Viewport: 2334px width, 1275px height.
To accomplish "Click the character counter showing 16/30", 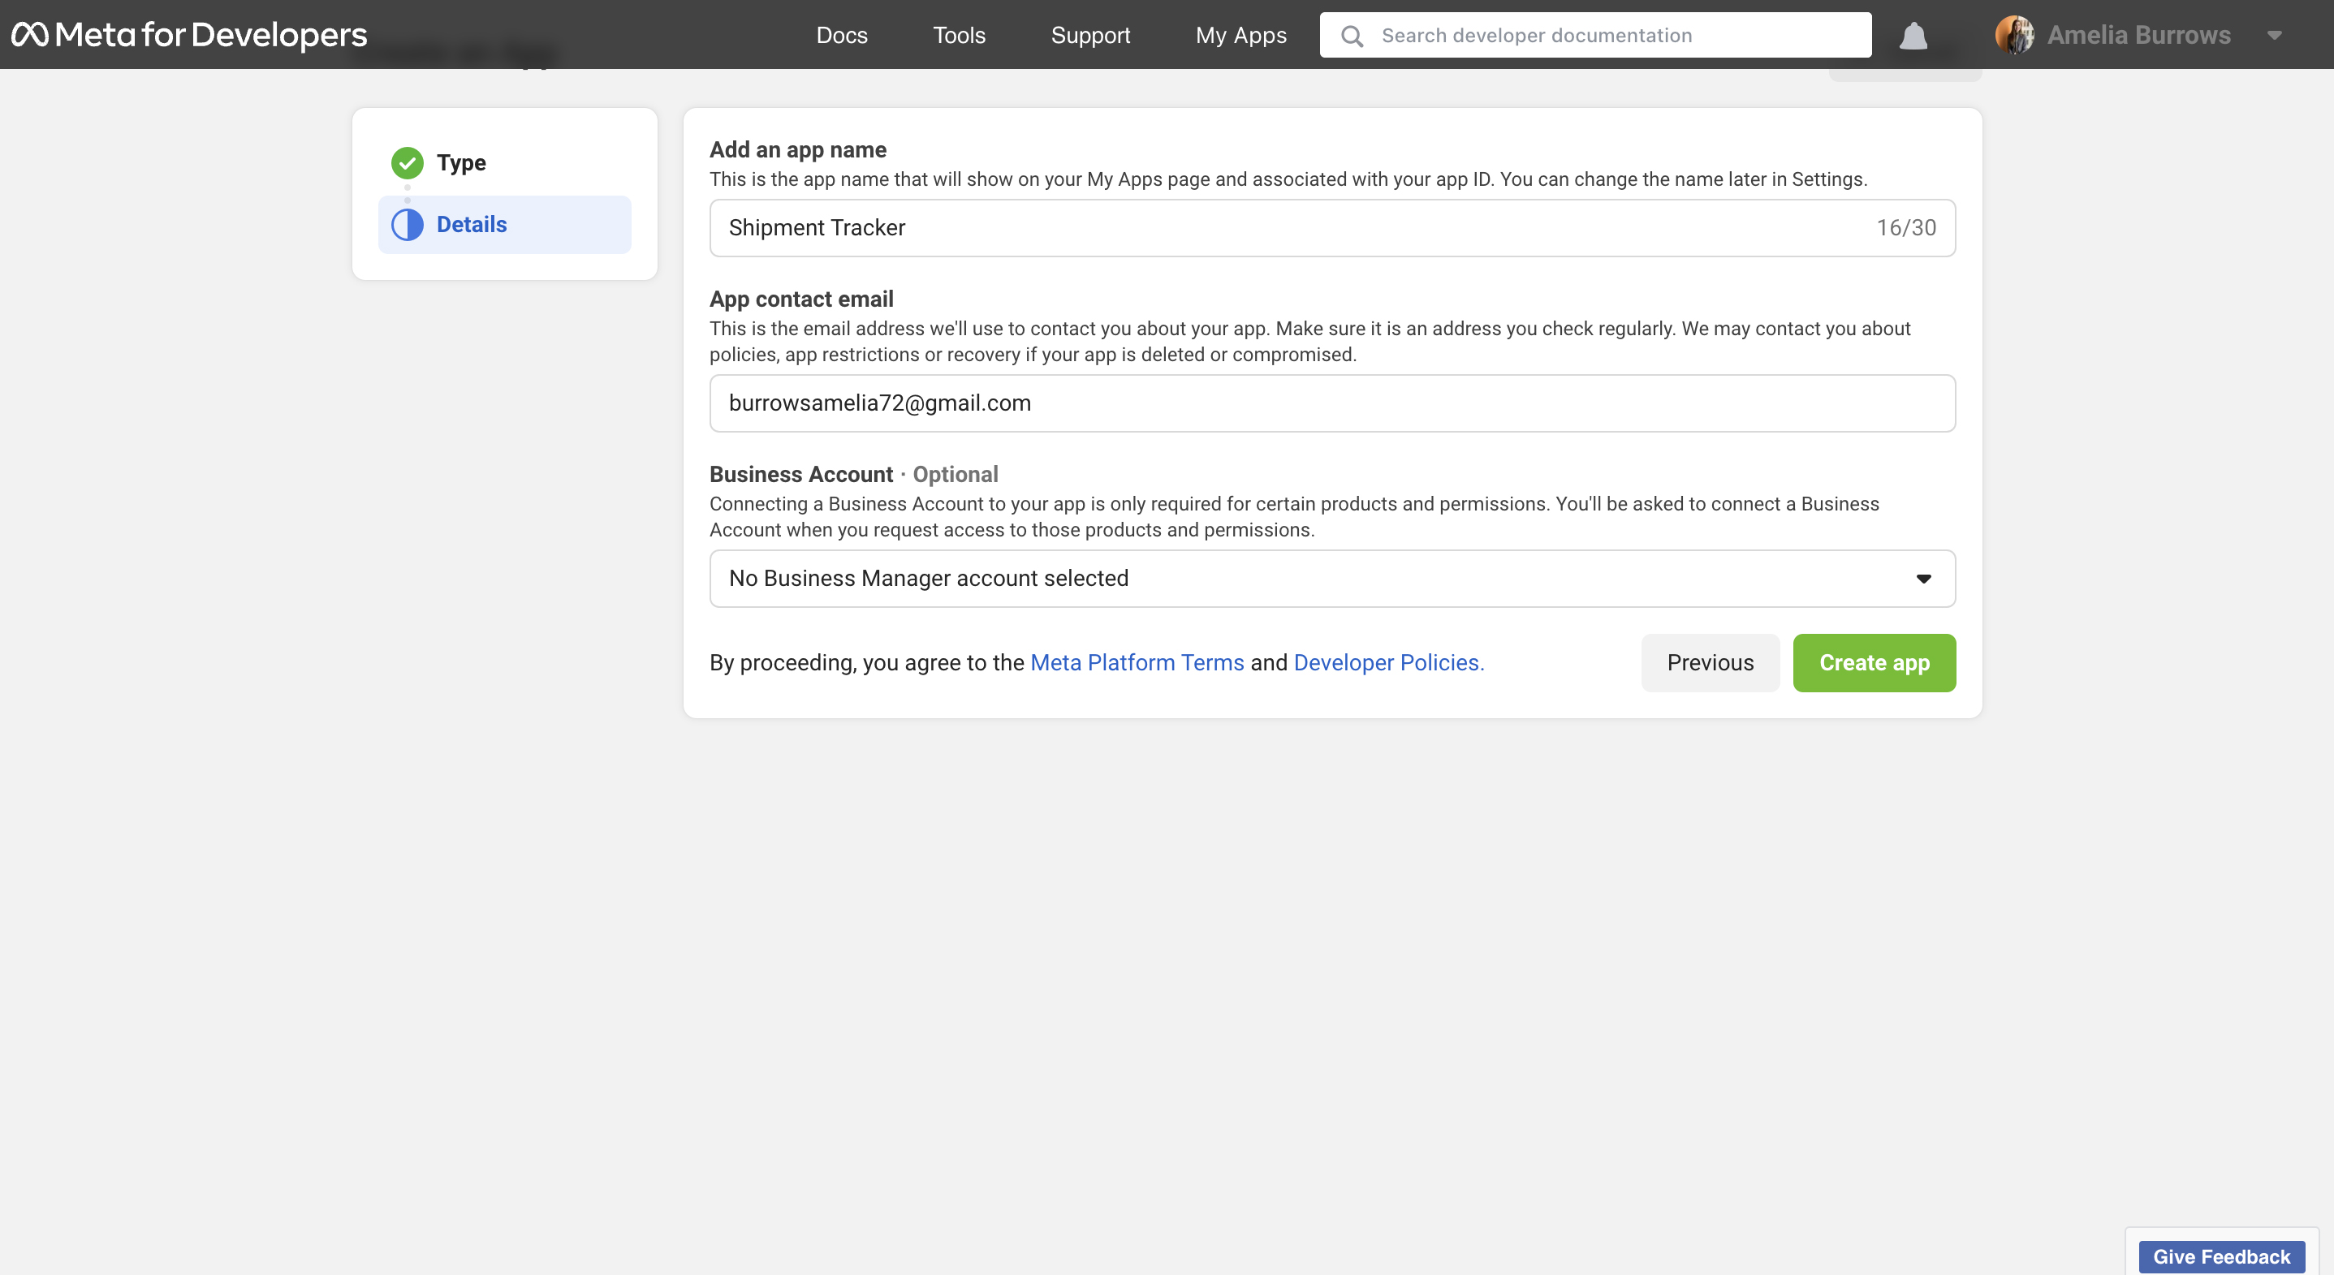I will 1905,227.
